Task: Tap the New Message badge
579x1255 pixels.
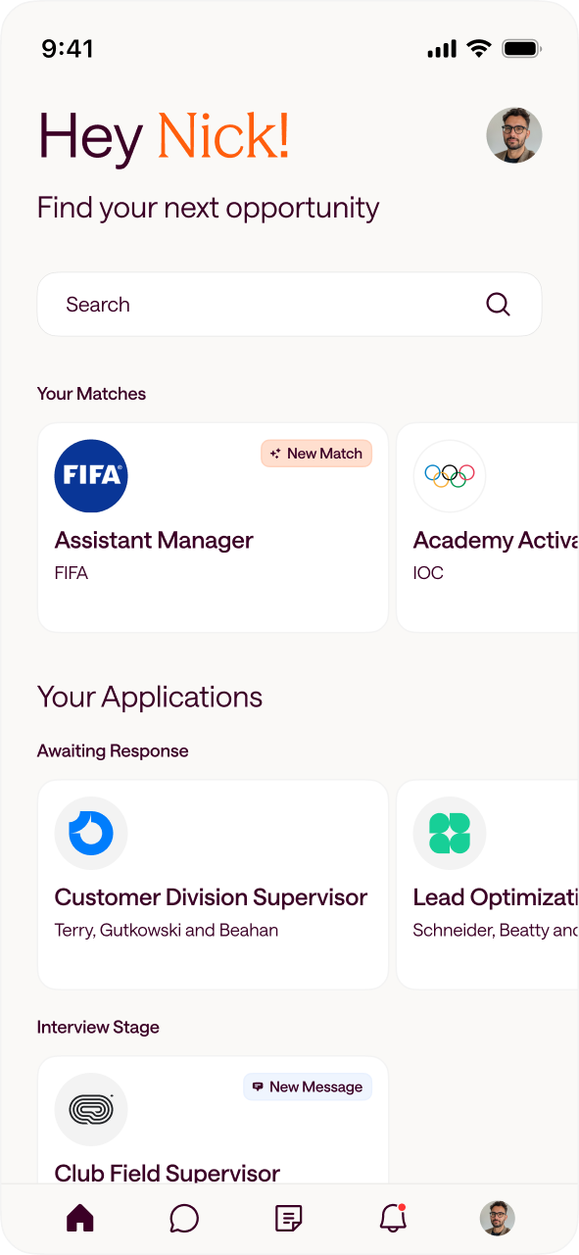Action: pos(307,1086)
